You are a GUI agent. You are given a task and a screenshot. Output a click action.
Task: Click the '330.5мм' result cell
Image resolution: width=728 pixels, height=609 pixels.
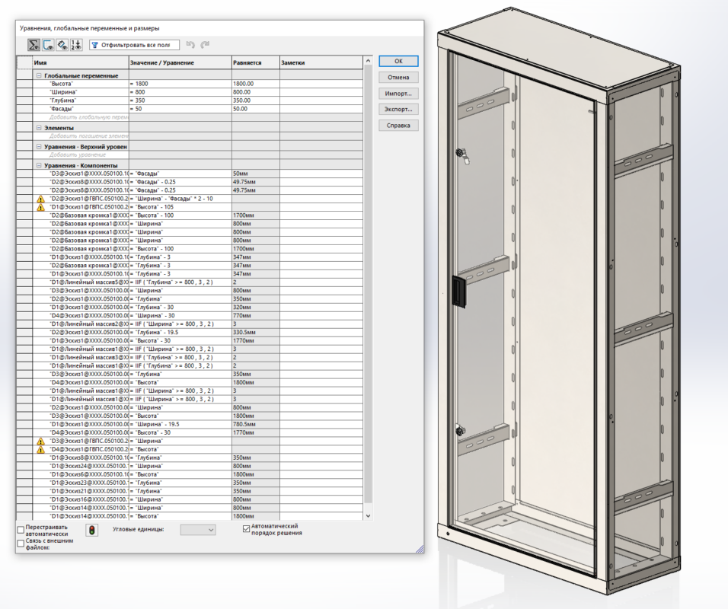[x=256, y=333]
